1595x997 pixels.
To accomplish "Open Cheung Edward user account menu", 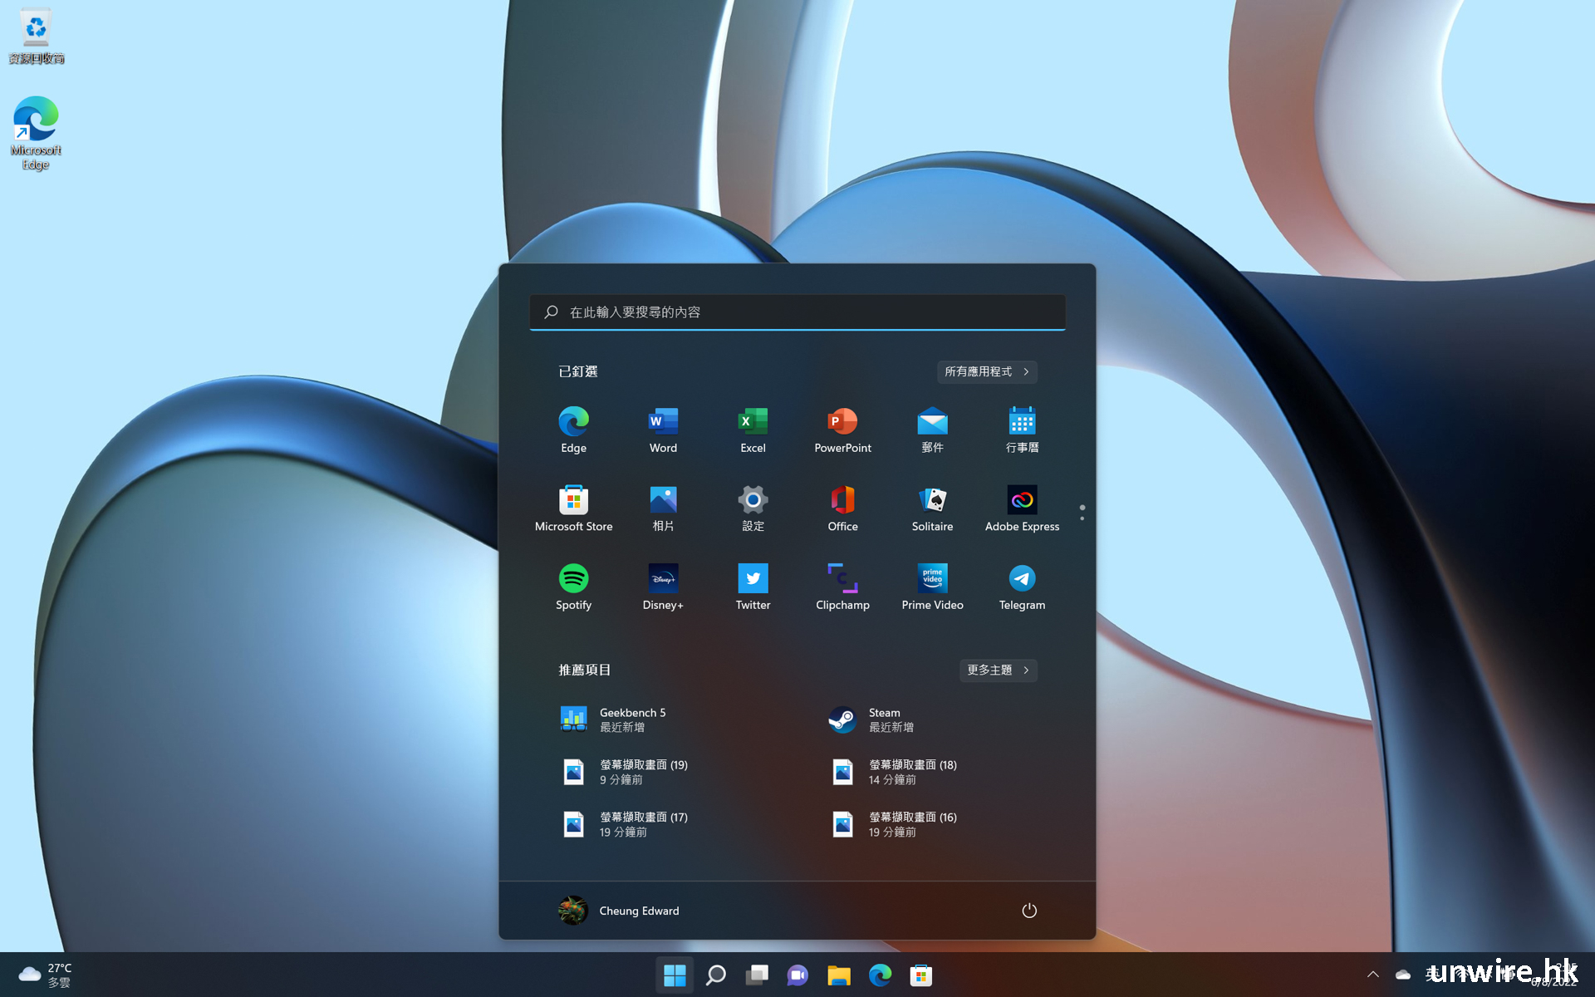I will (x=619, y=911).
